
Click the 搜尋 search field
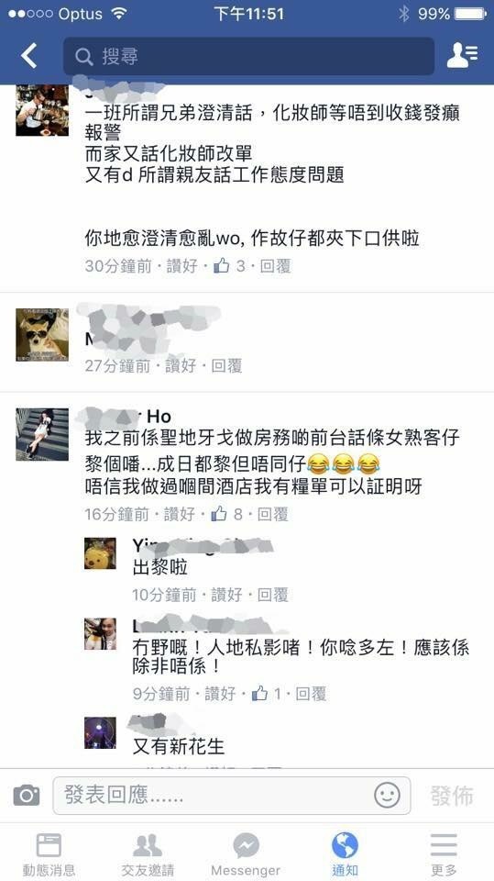click(x=248, y=56)
